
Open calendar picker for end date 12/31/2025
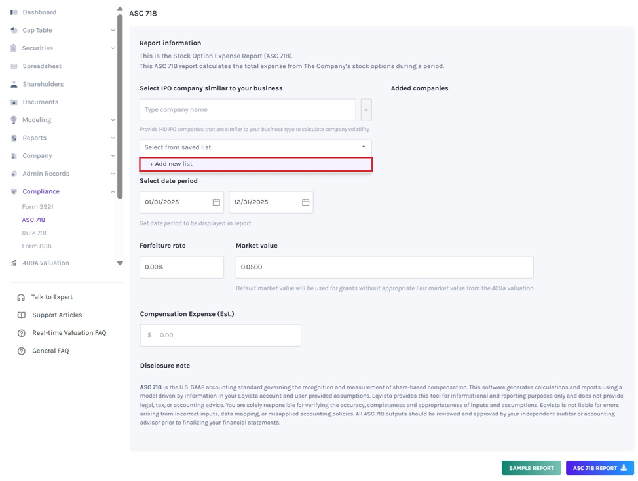click(306, 202)
